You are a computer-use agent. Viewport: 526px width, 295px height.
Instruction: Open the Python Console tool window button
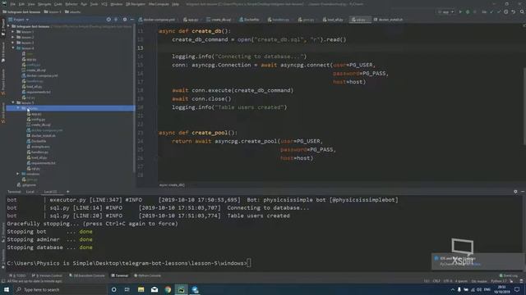click(148, 275)
